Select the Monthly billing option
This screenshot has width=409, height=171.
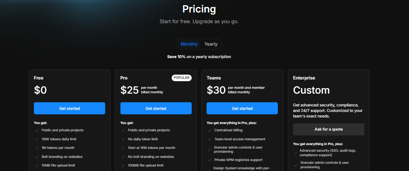(189, 44)
